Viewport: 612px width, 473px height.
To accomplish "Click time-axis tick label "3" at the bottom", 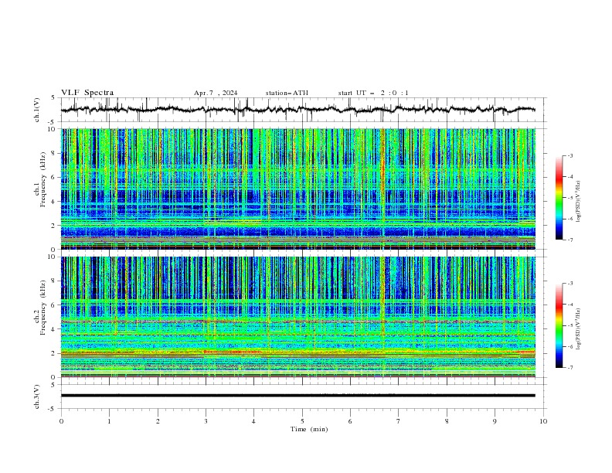I will tap(206, 421).
